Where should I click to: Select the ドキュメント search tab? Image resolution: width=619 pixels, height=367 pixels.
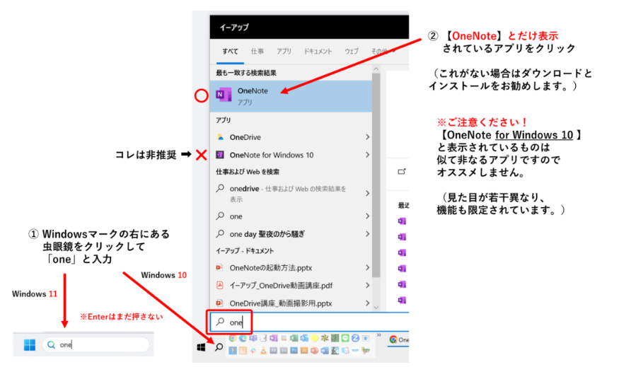[x=318, y=52]
